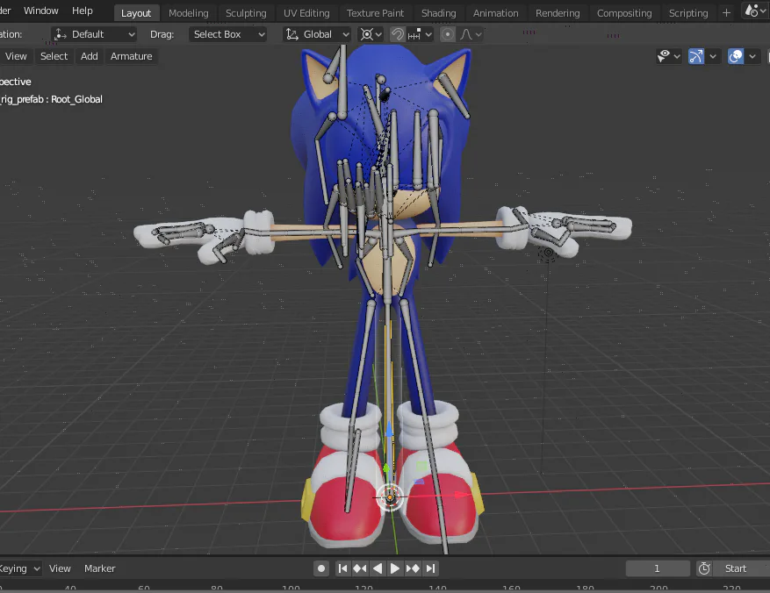Expand the overlays options dropdown arrow
Image resolution: width=770 pixels, height=593 pixels.
point(752,56)
